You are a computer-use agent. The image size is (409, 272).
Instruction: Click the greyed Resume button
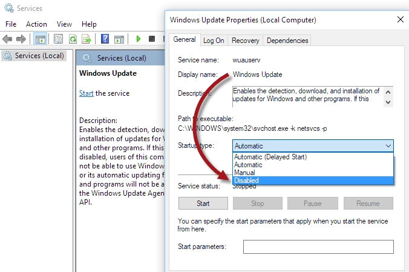tap(368, 204)
